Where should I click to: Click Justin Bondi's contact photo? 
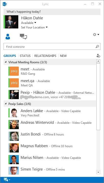tap(14, 136)
